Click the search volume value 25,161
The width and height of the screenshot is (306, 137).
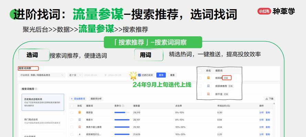click(137, 127)
